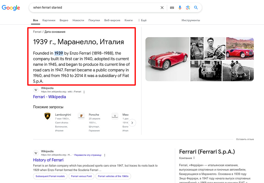Screen dimensions: 264x183
Task: Switch to the Веб-версия tab
Action: [112, 20]
